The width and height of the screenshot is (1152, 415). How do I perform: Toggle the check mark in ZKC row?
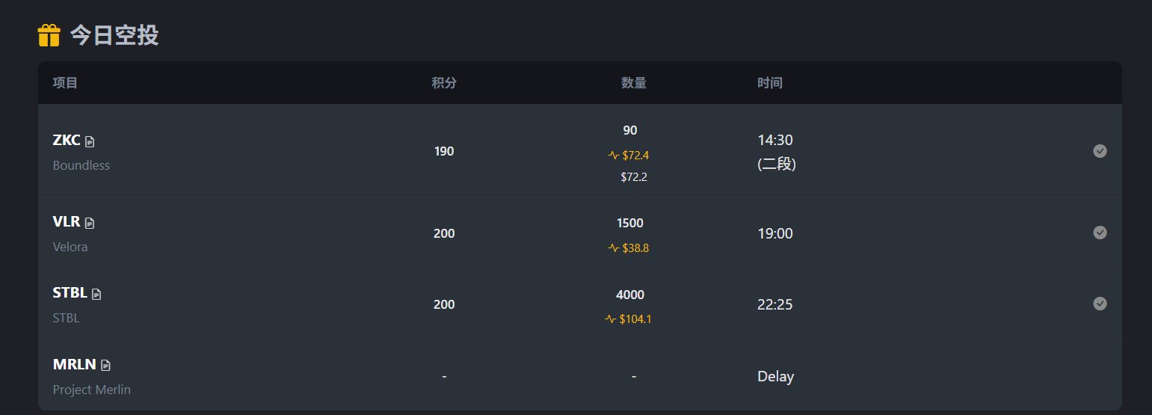(1100, 151)
